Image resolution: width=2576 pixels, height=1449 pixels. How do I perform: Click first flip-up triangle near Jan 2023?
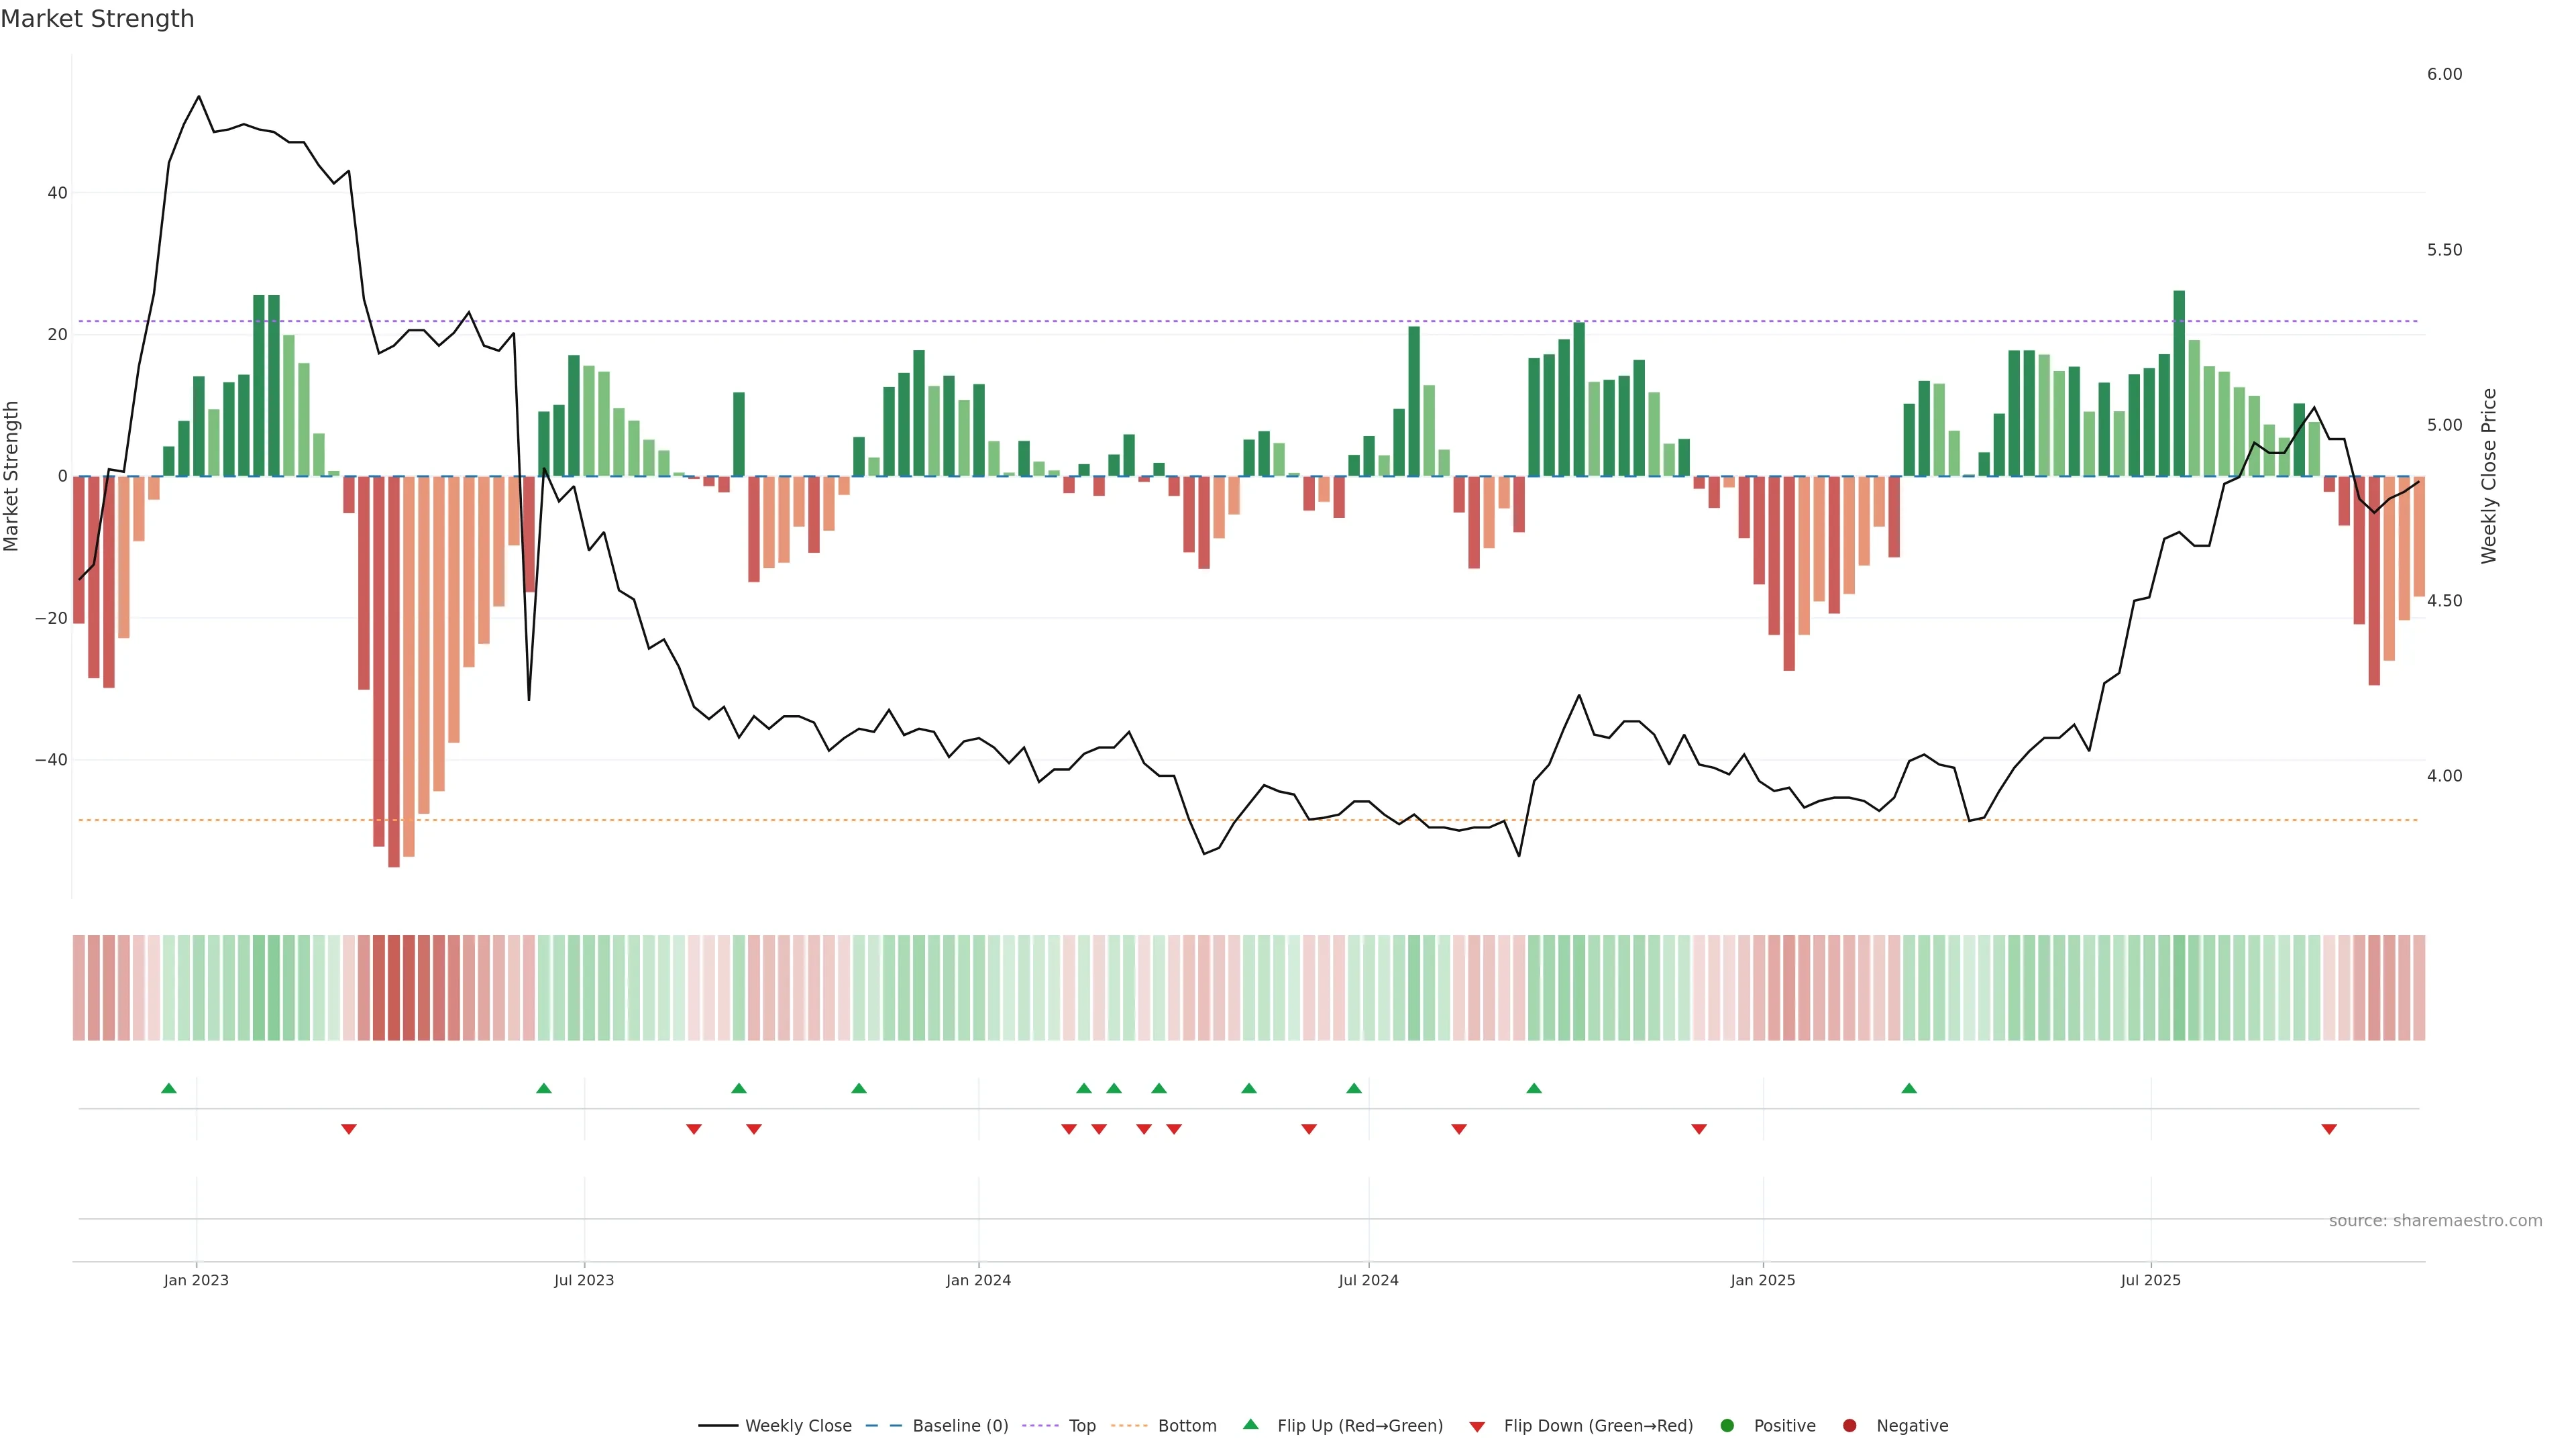(x=169, y=1088)
